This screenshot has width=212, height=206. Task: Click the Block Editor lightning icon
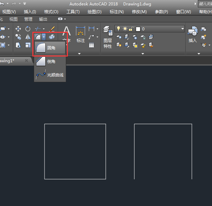point(204,37)
